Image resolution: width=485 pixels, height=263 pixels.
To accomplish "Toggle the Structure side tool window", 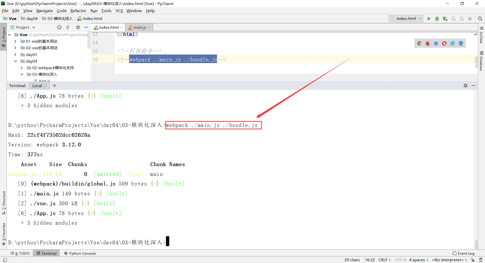I will point(4,203).
